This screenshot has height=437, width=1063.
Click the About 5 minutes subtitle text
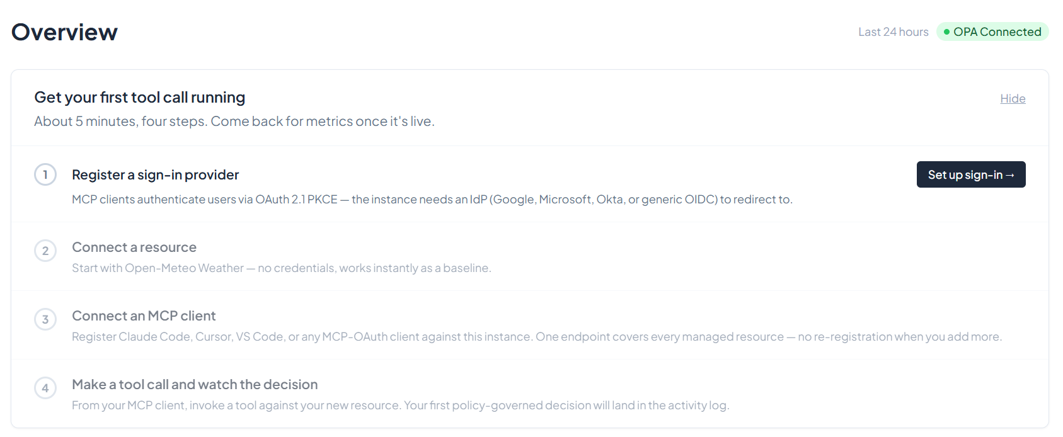[x=234, y=121]
